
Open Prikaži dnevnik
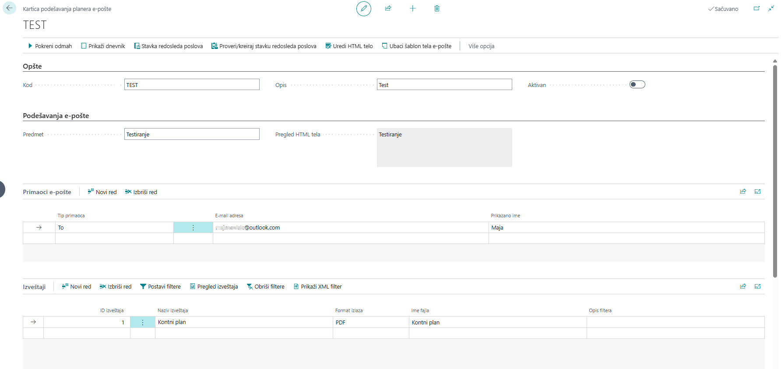[103, 46]
